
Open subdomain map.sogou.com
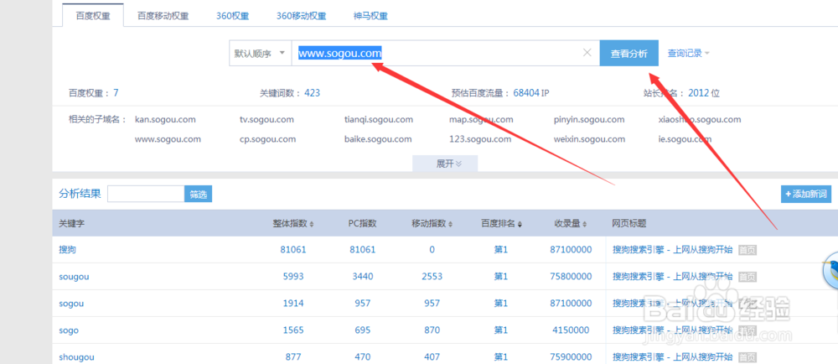click(481, 119)
